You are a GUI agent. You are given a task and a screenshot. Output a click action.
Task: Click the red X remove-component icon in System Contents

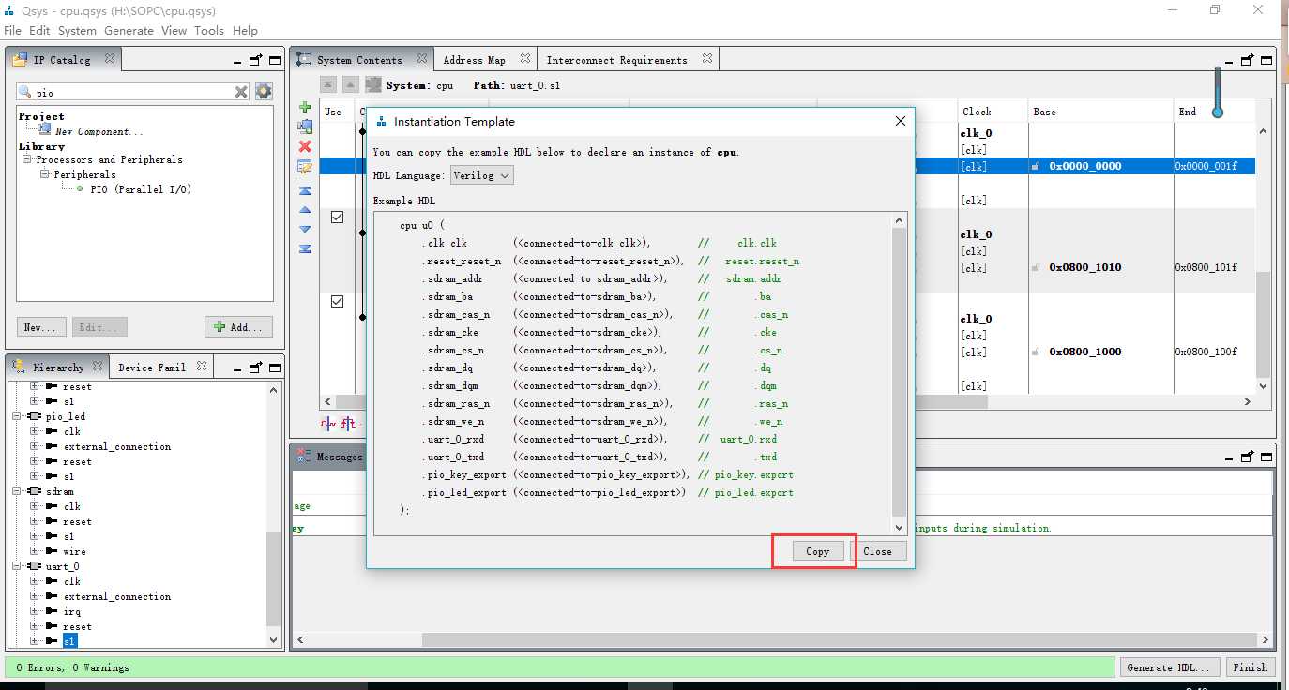305,146
